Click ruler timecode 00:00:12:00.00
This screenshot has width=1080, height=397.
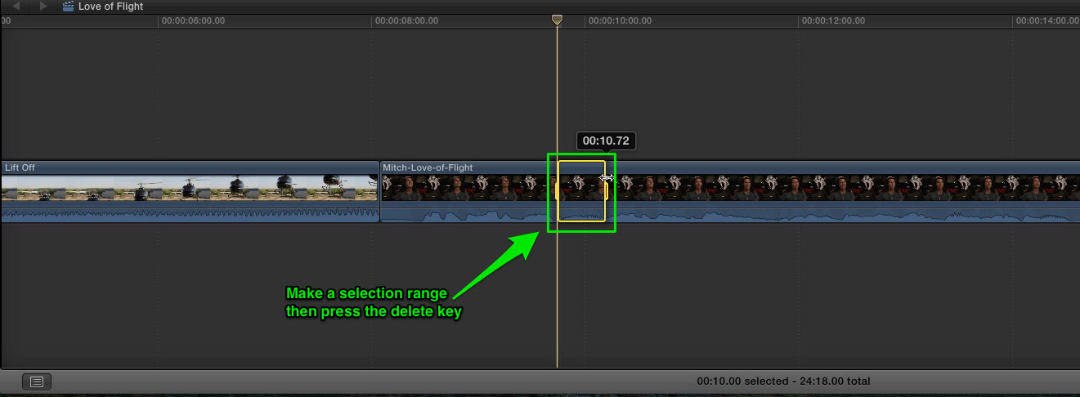click(x=834, y=20)
